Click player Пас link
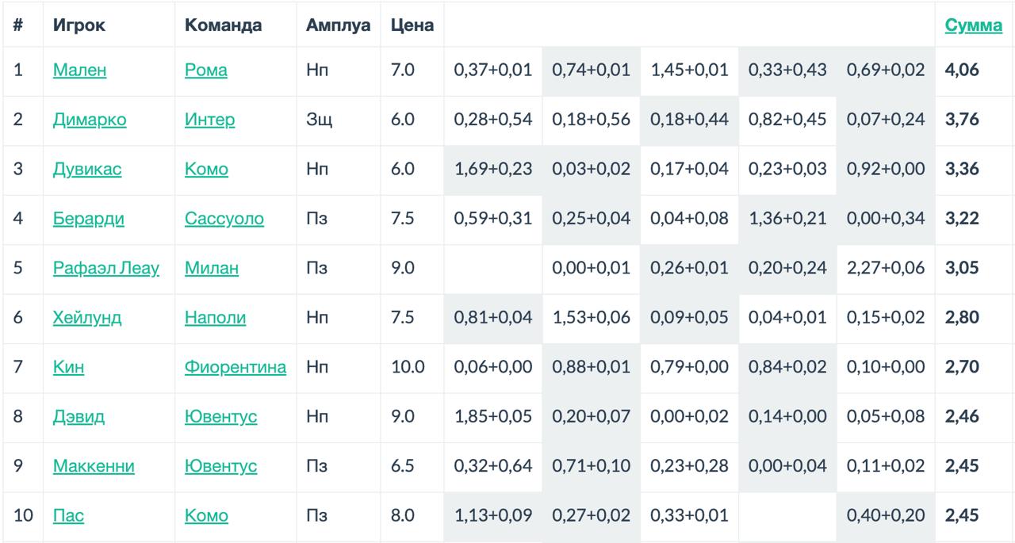The image size is (1015, 543). pyautogui.click(x=68, y=516)
